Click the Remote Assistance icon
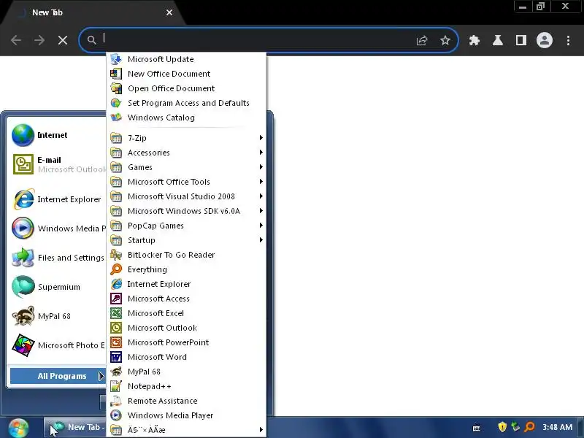This screenshot has height=438, width=584. [x=116, y=401]
